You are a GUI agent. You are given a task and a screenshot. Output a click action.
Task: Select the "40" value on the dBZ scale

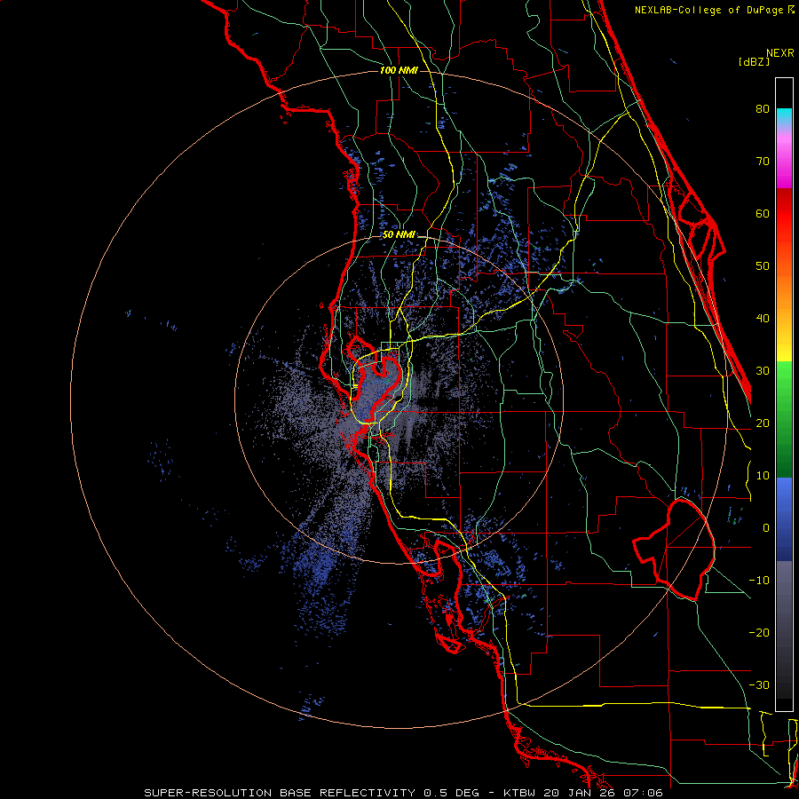point(763,319)
